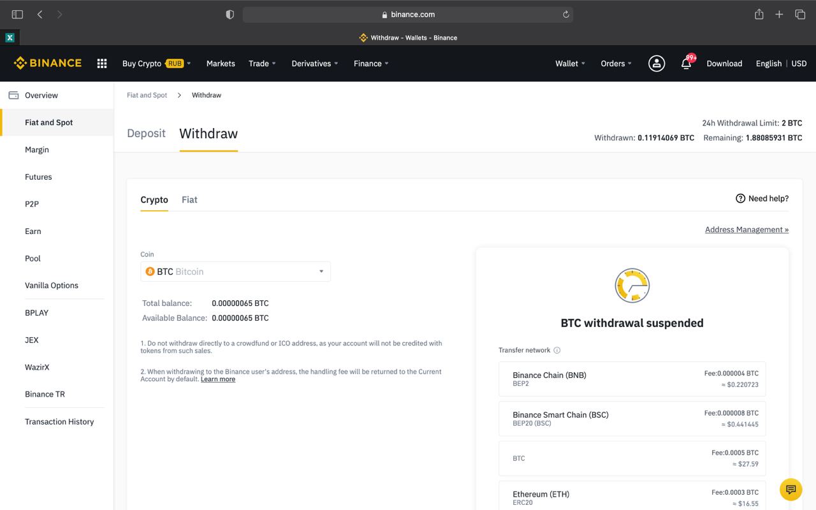Open a new tab with plus icon
Screen dimensions: 816x510
click(779, 14)
